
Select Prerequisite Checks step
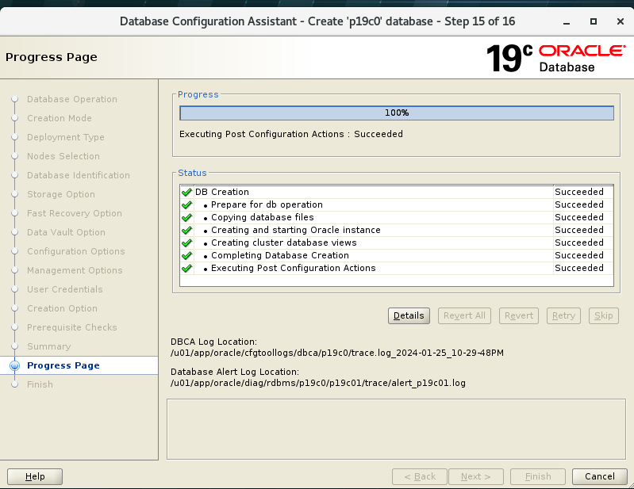[72, 327]
